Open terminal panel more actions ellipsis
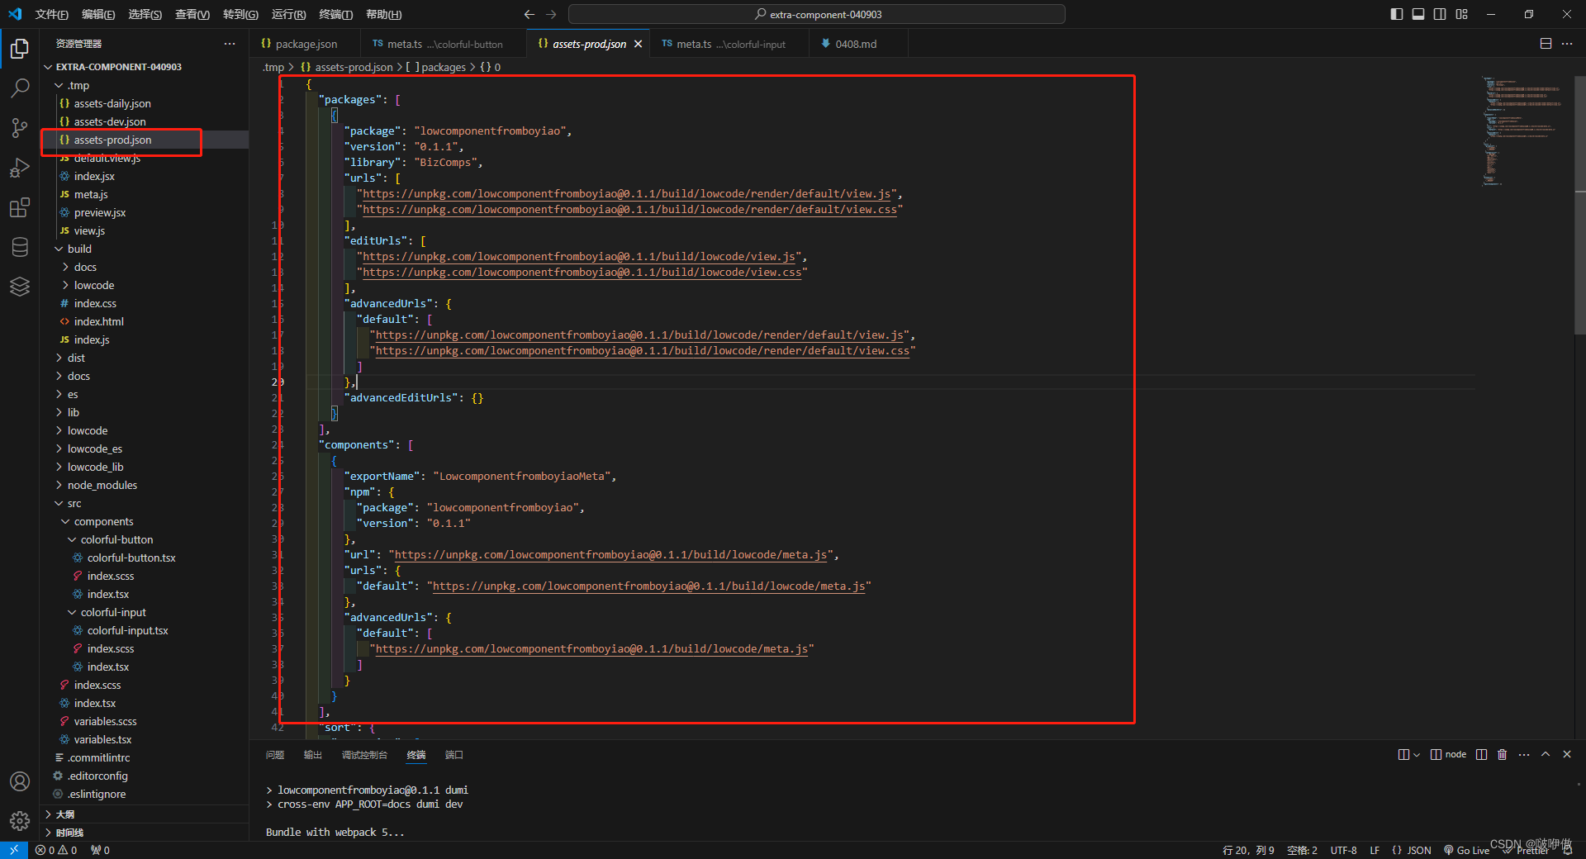The height and width of the screenshot is (859, 1586). coord(1524,754)
